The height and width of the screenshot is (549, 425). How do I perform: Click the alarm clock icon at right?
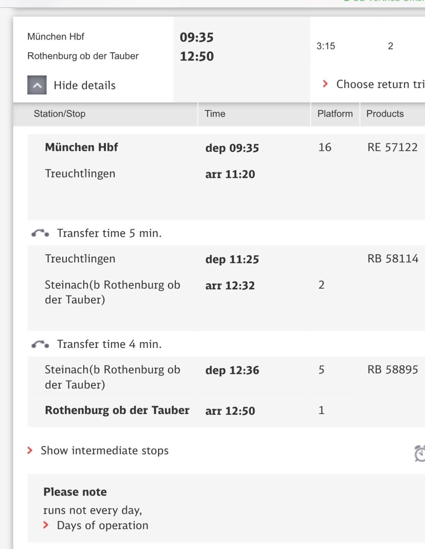coord(419,454)
